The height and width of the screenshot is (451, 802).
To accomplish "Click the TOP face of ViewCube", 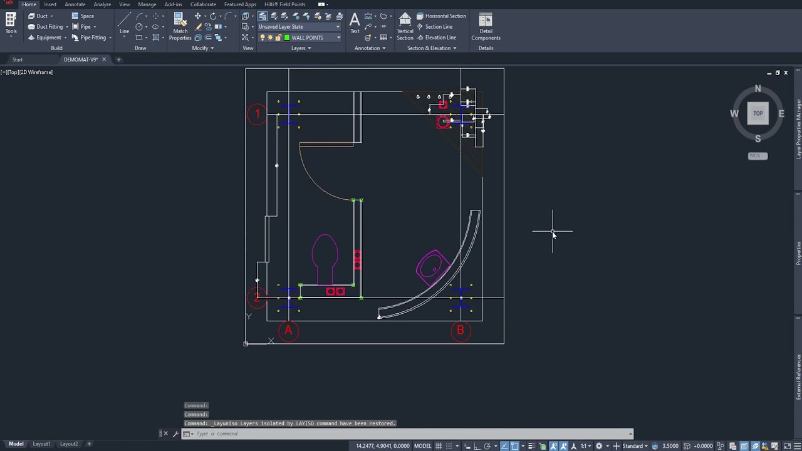I will point(758,113).
